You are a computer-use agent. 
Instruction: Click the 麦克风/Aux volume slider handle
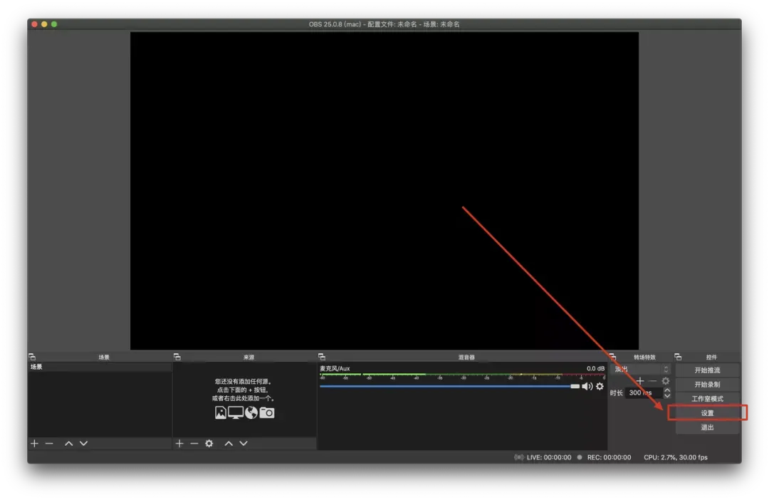(x=575, y=386)
